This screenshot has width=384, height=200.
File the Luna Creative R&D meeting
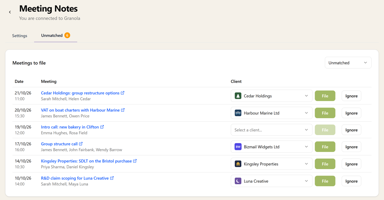(325, 181)
